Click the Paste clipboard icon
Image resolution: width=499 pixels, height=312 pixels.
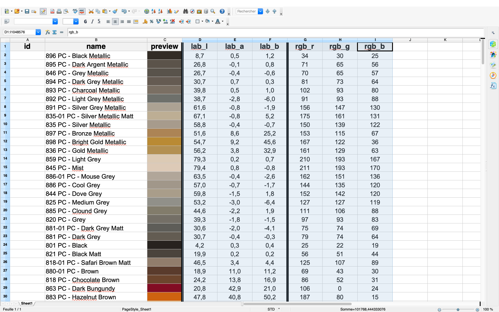pos(105,11)
